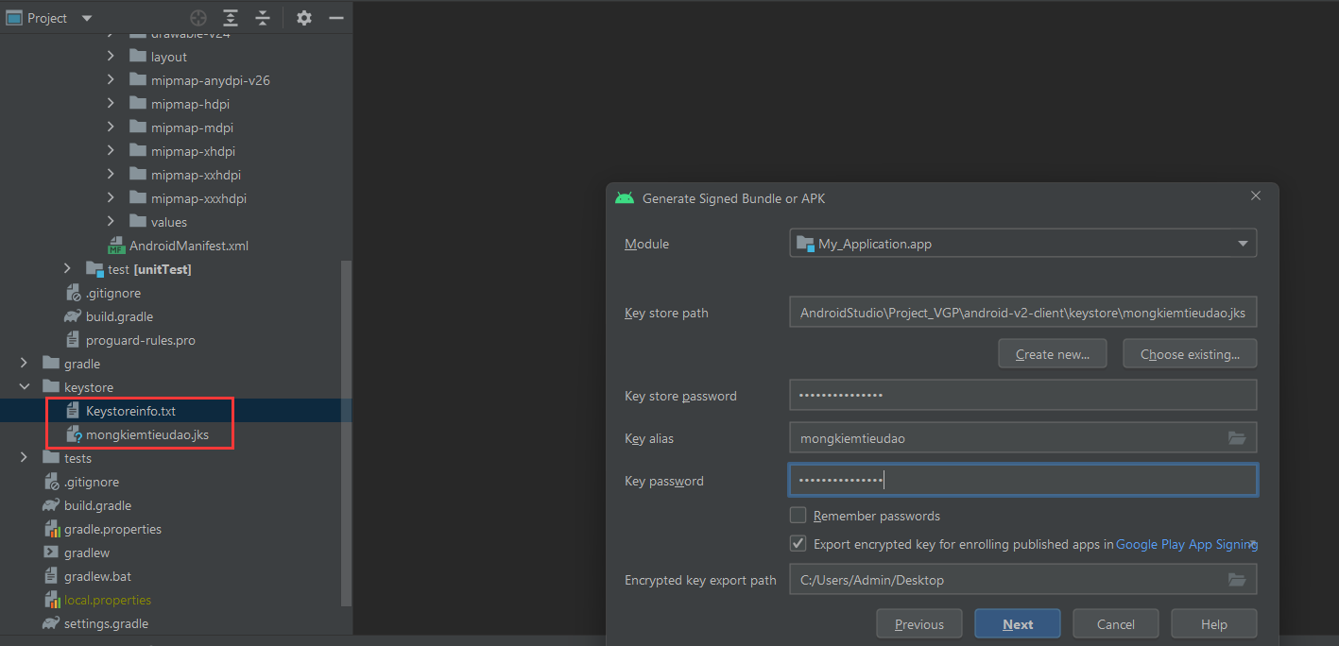
Task: Click the Expand All toolbar icon
Action: pos(231,18)
